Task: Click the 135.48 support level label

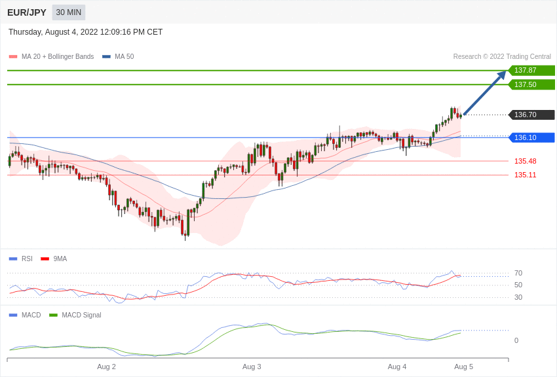Action: 526,161
